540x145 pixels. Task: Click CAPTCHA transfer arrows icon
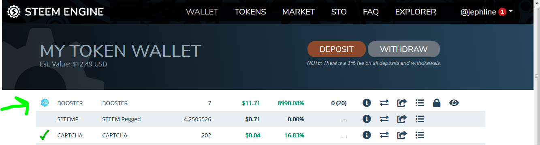[384, 135]
